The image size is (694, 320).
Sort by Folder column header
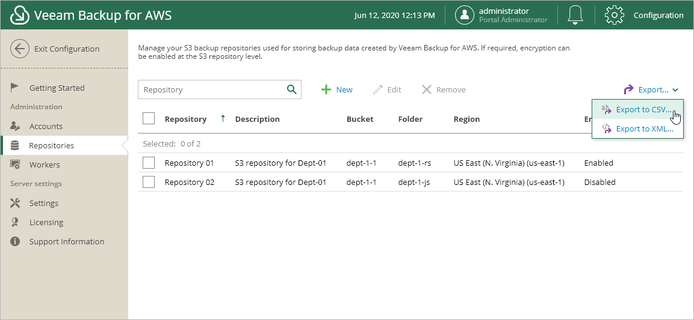[411, 119]
